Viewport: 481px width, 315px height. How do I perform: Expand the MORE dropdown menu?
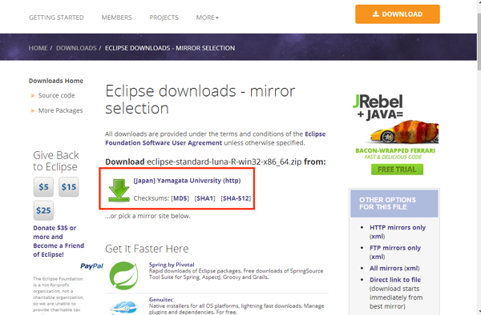pyautogui.click(x=208, y=18)
